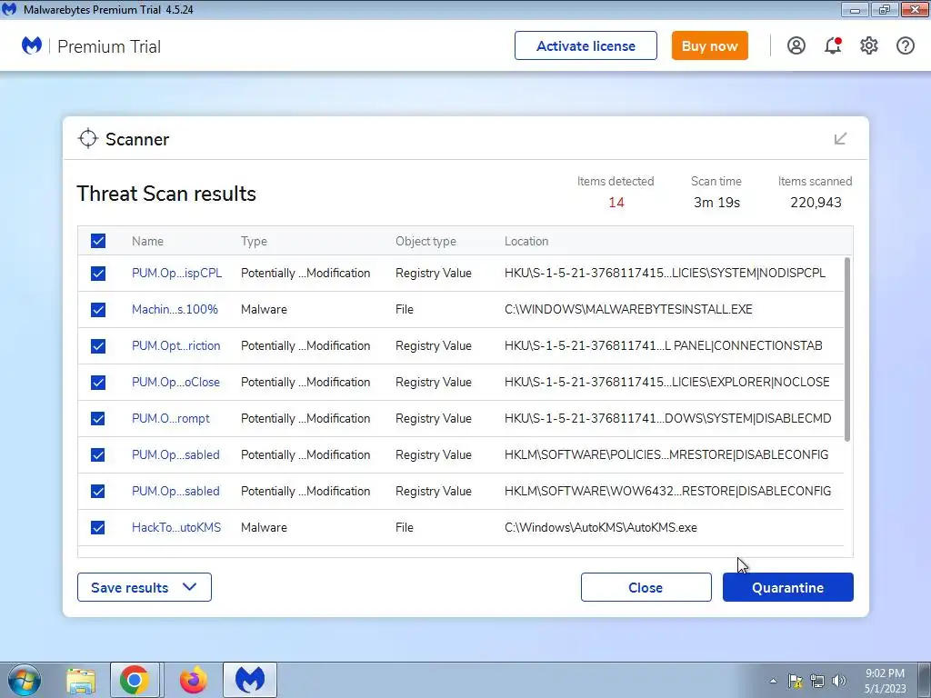Uncheck the PUM.O...rompt row checkbox
Image resolution: width=931 pixels, height=698 pixels.
point(98,418)
